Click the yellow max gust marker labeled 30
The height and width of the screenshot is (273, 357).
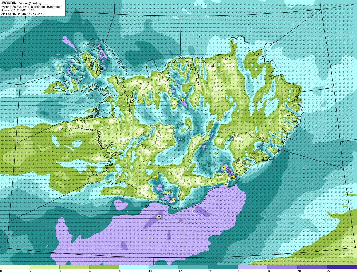pyautogui.click(x=142, y=101)
